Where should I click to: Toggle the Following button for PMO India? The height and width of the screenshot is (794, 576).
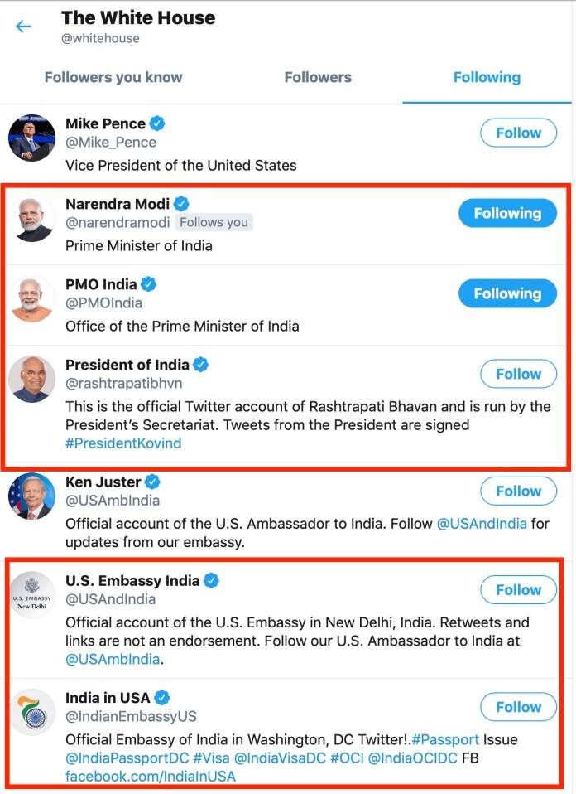(507, 293)
